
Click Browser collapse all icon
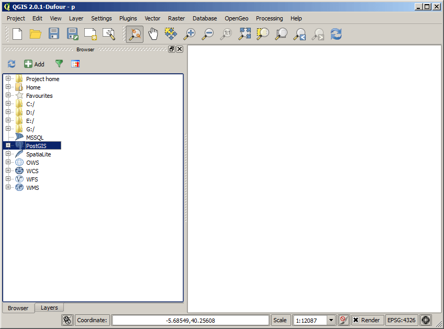click(x=75, y=64)
